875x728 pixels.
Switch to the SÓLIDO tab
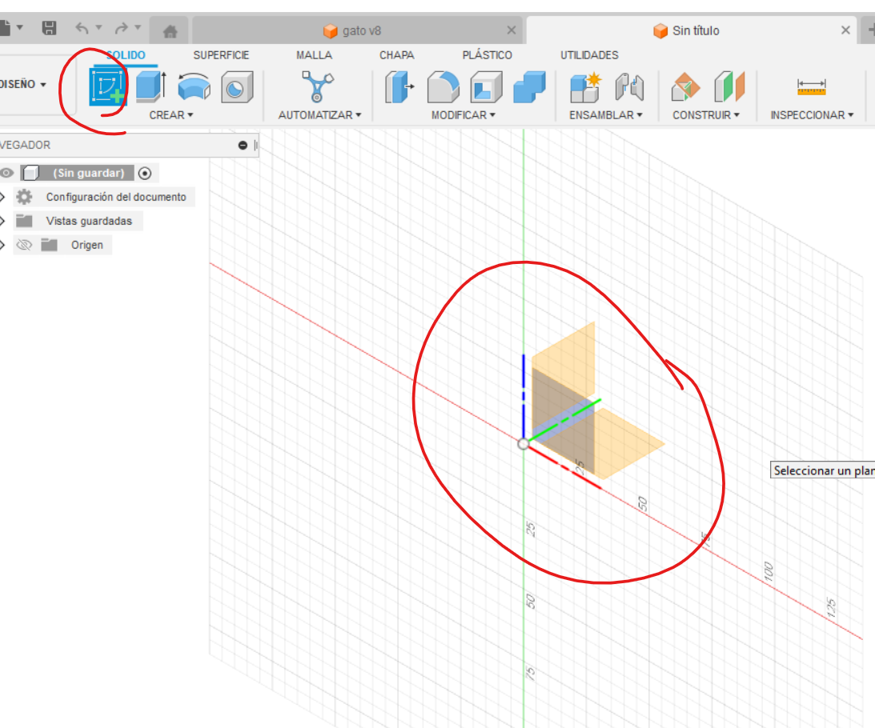point(126,55)
